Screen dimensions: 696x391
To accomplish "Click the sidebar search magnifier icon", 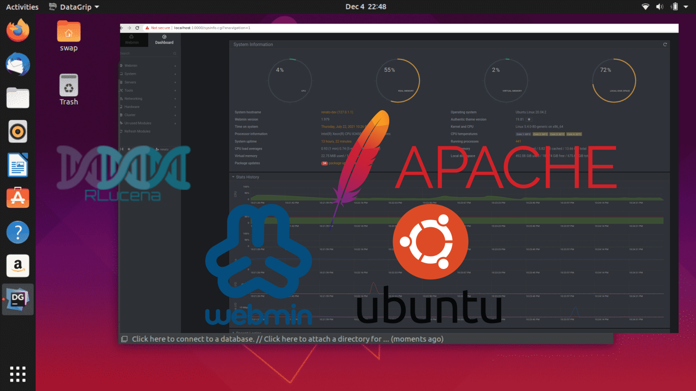I will (x=174, y=54).
